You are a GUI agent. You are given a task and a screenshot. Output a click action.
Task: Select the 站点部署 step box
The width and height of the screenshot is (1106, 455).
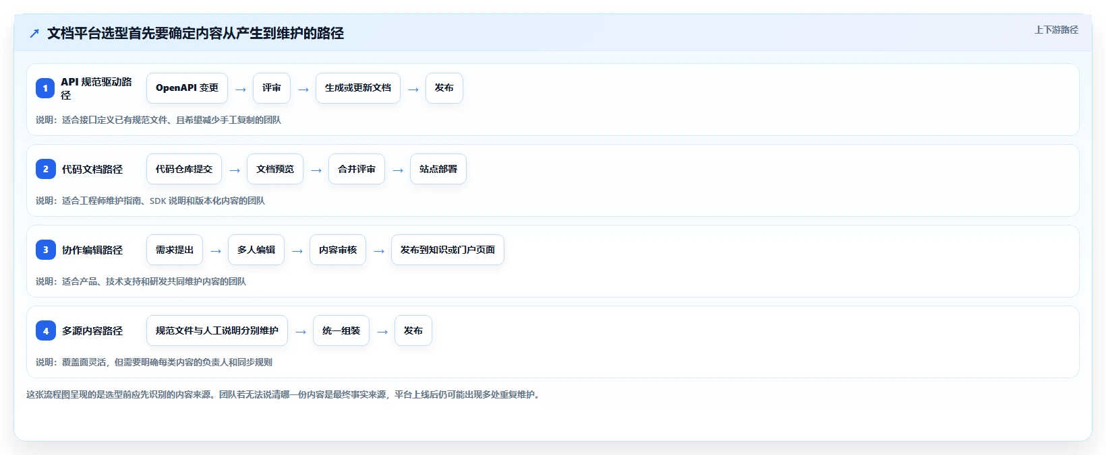click(x=438, y=169)
